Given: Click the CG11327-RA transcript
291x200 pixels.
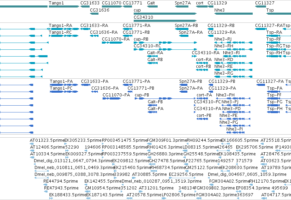Looking at the screenshot, I should click(261, 29).
